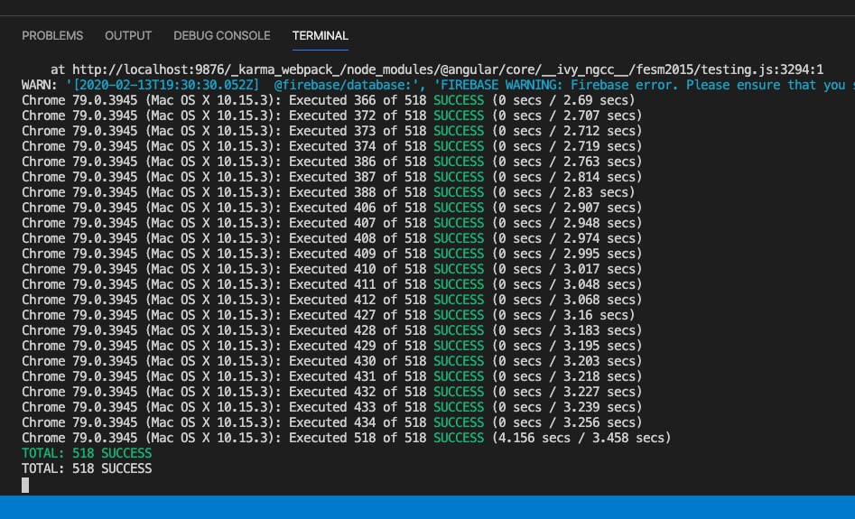Click line 'Executed 388 of 518'
This screenshot has height=519, width=855.
tap(329, 192)
